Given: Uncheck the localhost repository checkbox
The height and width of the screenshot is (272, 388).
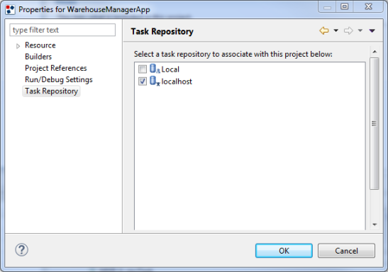Looking at the screenshot, I should [143, 81].
